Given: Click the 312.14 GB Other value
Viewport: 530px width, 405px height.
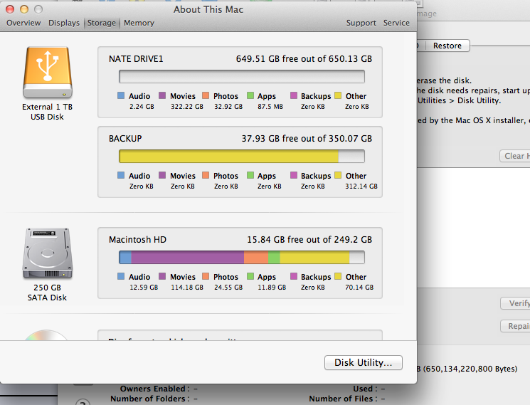Looking at the screenshot, I should point(361,186).
